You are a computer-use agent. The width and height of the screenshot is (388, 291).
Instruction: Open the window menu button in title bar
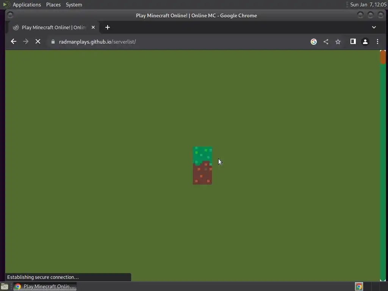pyautogui.click(x=10, y=15)
